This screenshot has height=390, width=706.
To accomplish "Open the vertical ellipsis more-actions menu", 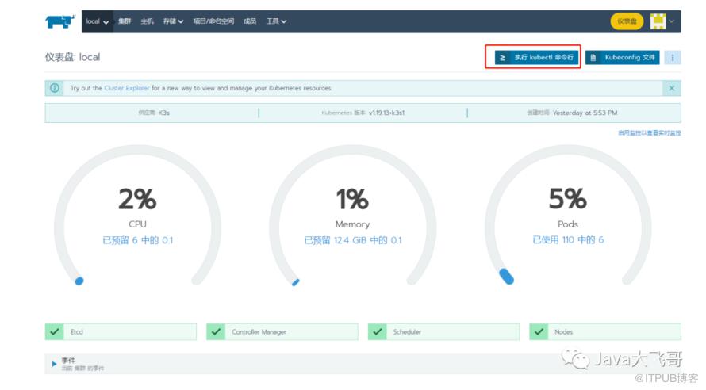I will pyautogui.click(x=673, y=57).
